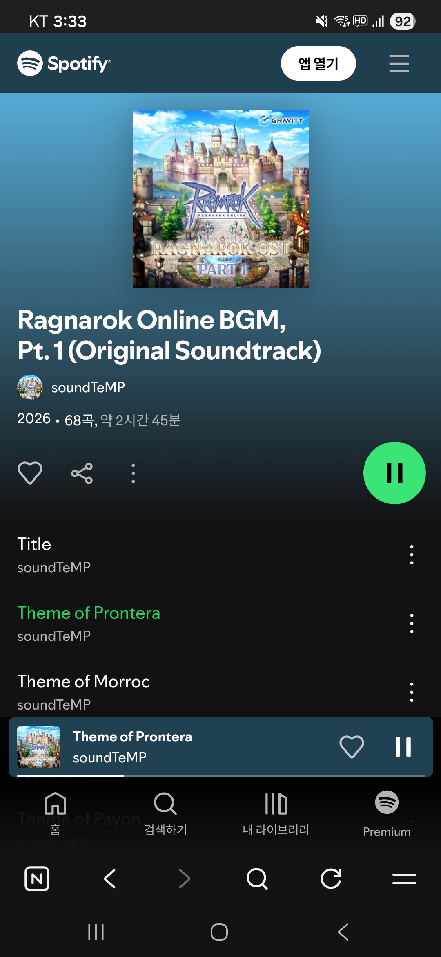Open browser menu with two lines icon
Image resolution: width=441 pixels, height=957 pixels.
point(404,878)
